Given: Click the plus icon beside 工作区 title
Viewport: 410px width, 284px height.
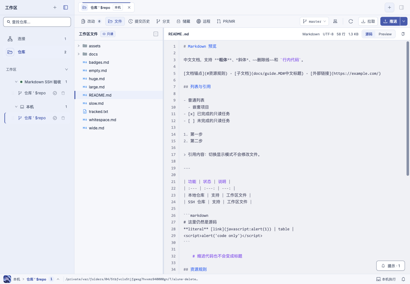Looking at the screenshot, I should tap(55, 7).
